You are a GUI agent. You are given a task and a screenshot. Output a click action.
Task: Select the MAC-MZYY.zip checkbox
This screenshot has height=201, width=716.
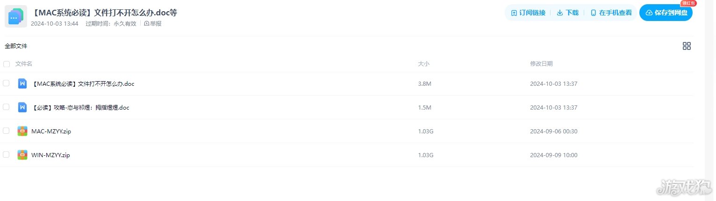(6, 131)
